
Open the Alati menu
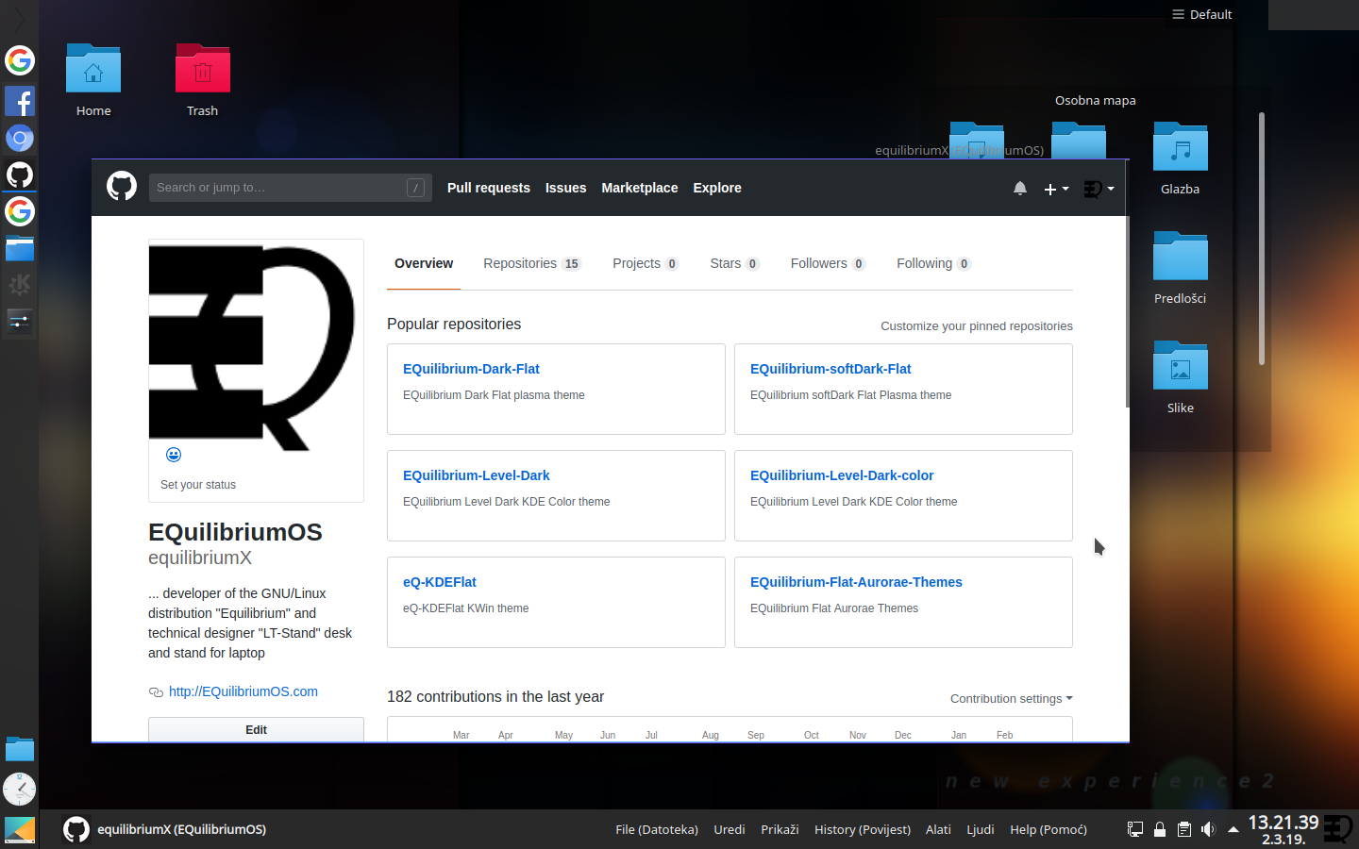938,829
